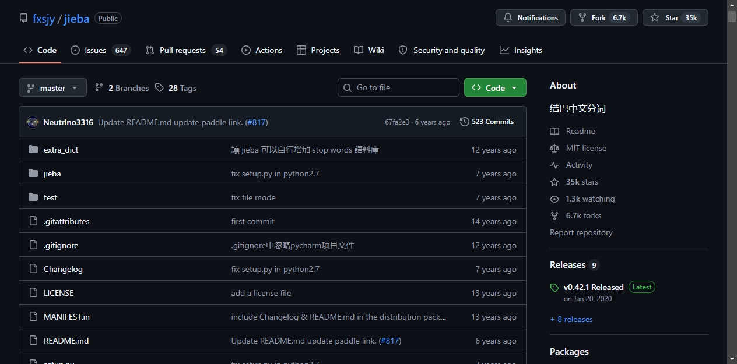Open the Projects tab
Viewport: 737px width, 364px height.
click(318, 50)
